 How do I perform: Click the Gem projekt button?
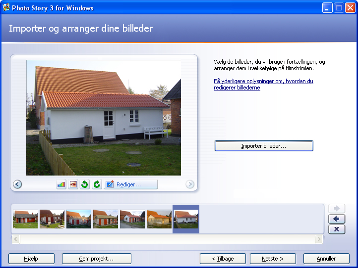pos(97,259)
